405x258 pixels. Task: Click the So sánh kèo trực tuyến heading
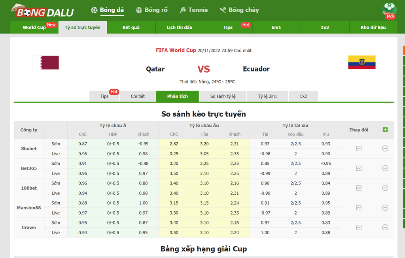204,114
